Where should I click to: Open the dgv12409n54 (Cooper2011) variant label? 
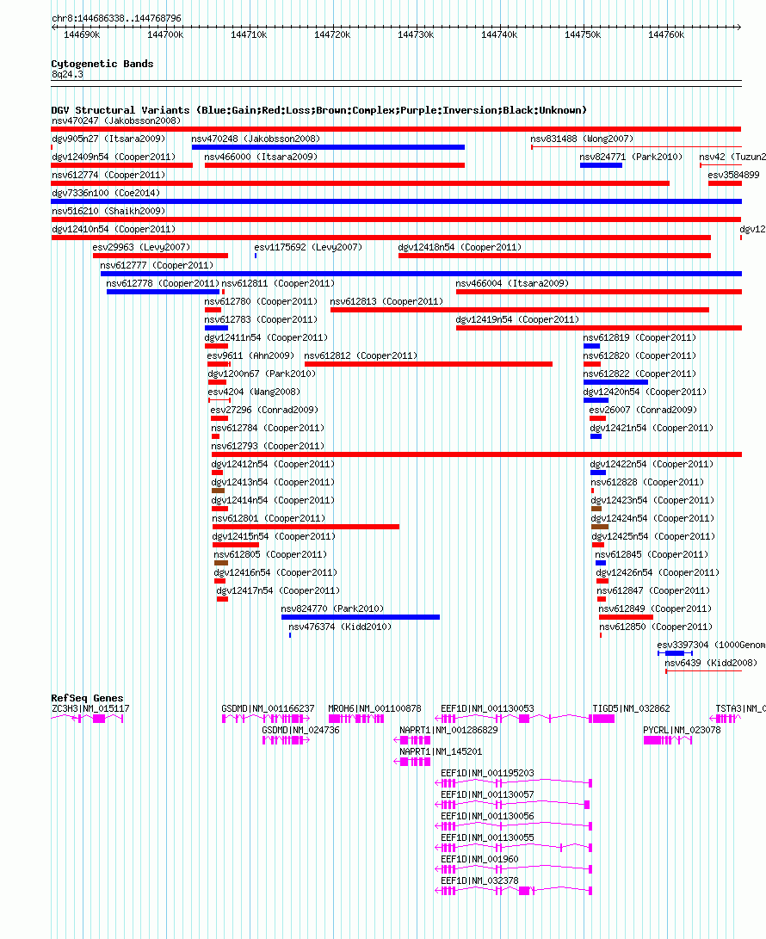[114, 157]
